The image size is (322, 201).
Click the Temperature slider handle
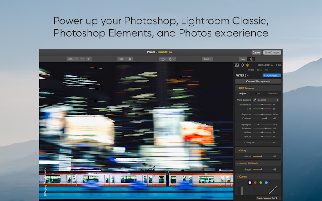pyautogui.click(x=262, y=105)
